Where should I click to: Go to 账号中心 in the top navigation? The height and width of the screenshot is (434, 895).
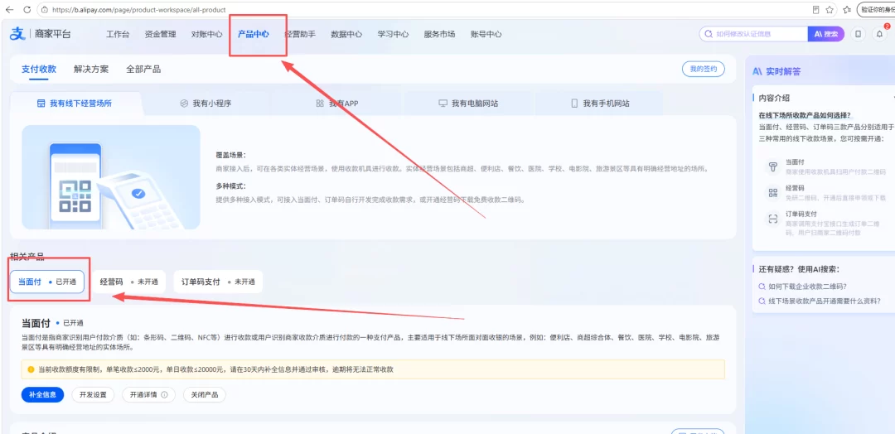[x=486, y=34]
